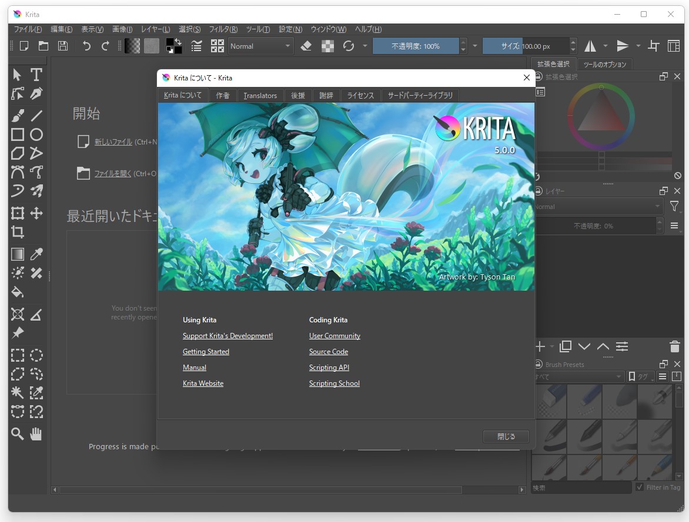The image size is (689, 522).
Task: Click the delete layer trash icon
Action: 674,346
